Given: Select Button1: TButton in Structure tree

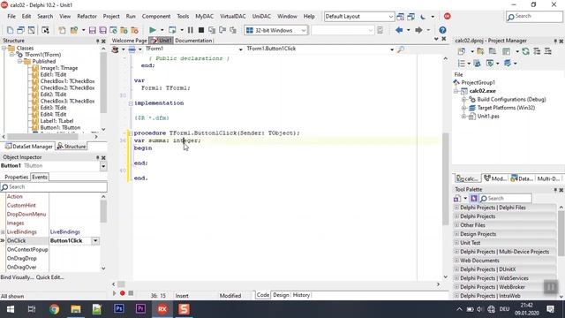Looking at the screenshot, I should [60, 127].
